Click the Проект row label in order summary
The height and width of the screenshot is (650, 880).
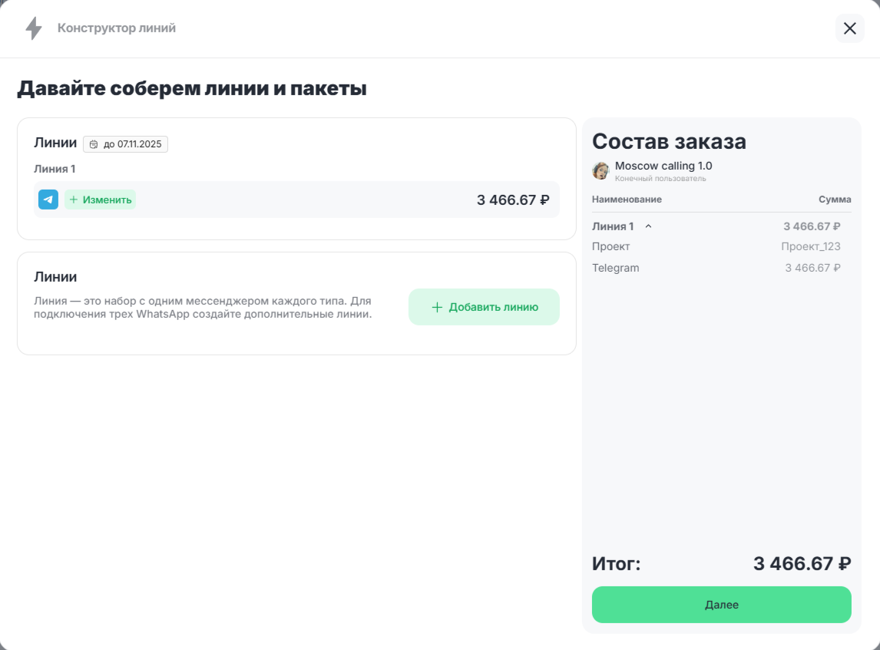pos(611,246)
